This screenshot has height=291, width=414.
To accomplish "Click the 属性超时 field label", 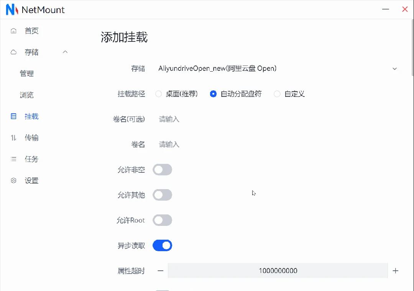I will coord(131,271).
